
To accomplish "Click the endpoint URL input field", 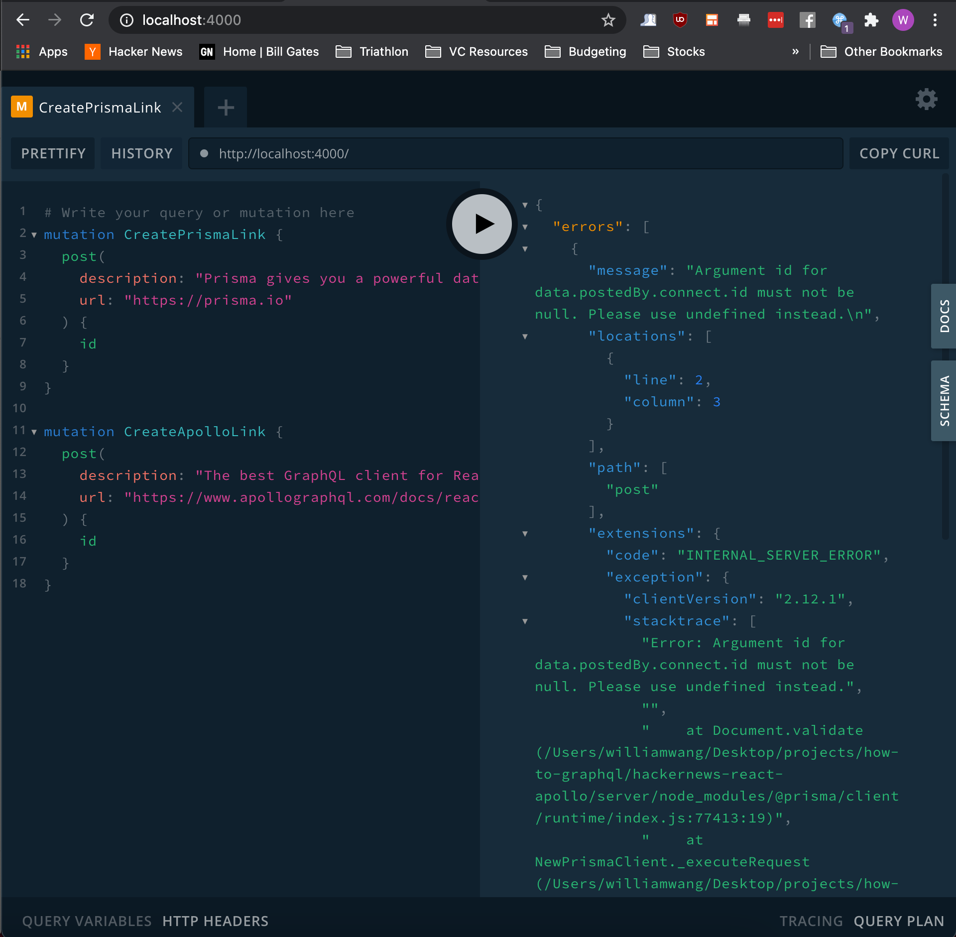I will tap(516, 153).
